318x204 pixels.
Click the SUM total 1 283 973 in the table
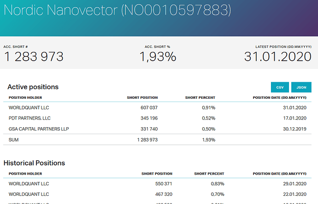[x=147, y=140]
